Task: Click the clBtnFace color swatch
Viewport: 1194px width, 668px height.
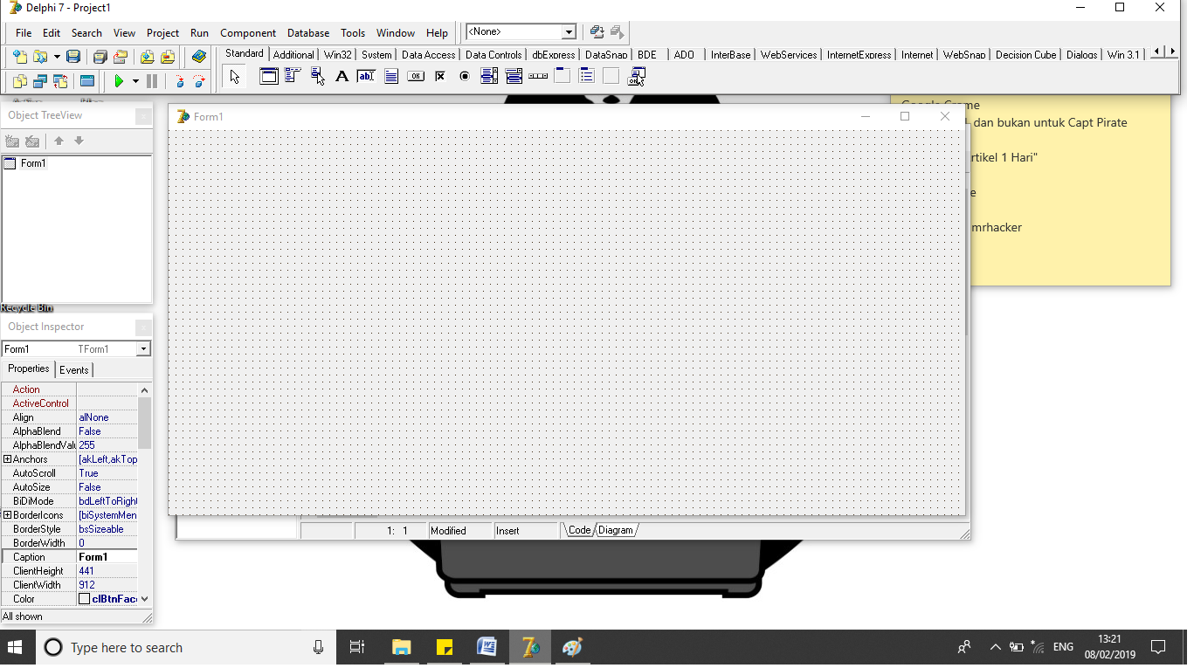Action: click(x=85, y=599)
